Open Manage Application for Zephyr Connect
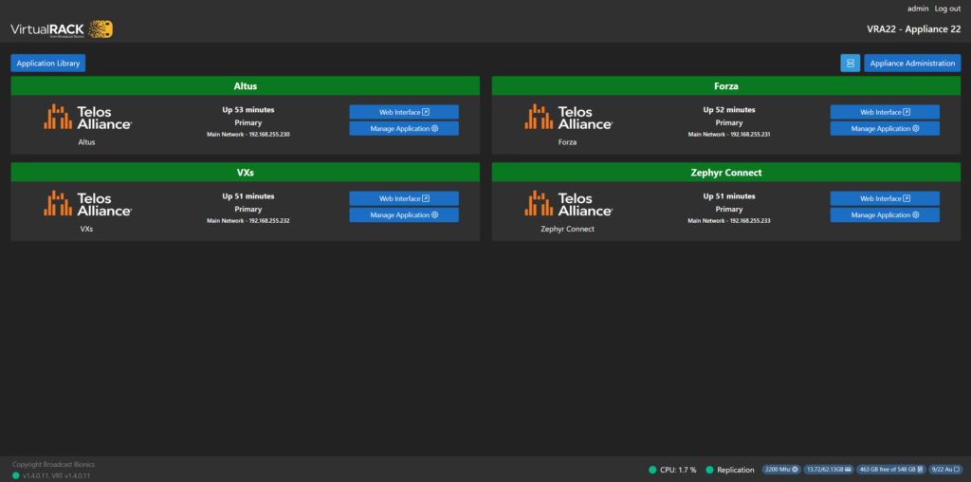This screenshot has width=971, height=482. tap(885, 215)
